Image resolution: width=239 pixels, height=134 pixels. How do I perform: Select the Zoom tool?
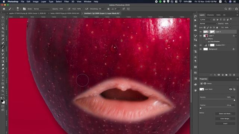tap(3, 91)
